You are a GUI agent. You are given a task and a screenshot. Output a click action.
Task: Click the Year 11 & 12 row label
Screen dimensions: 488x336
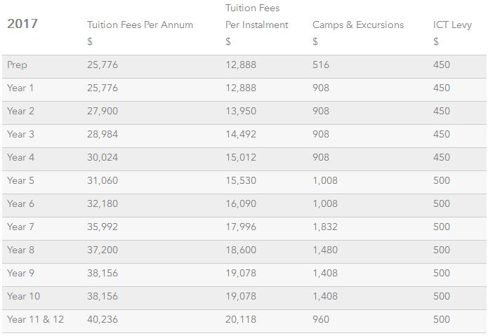point(35,319)
